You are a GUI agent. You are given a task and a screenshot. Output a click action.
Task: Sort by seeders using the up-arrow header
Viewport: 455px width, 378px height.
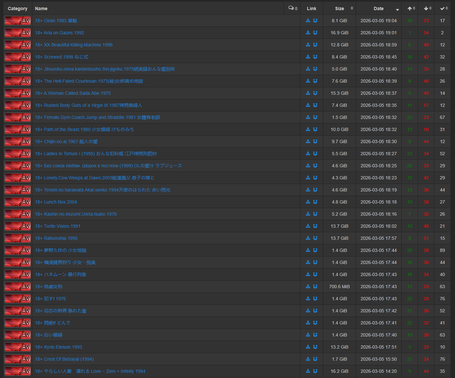[410, 8]
